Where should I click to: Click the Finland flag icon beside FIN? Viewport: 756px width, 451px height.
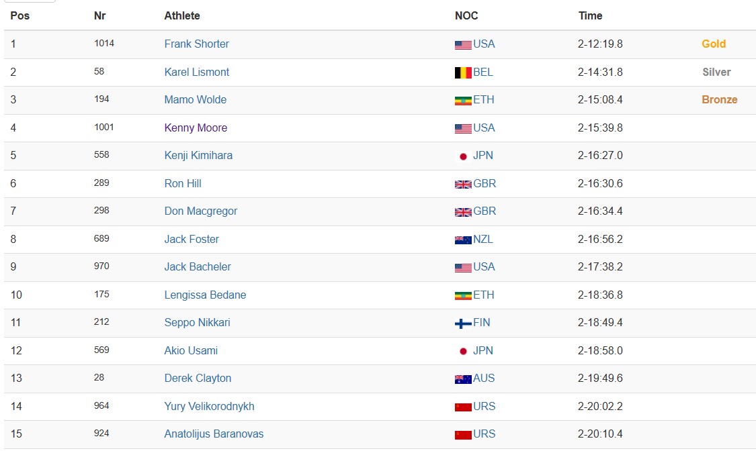click(463, 323)
